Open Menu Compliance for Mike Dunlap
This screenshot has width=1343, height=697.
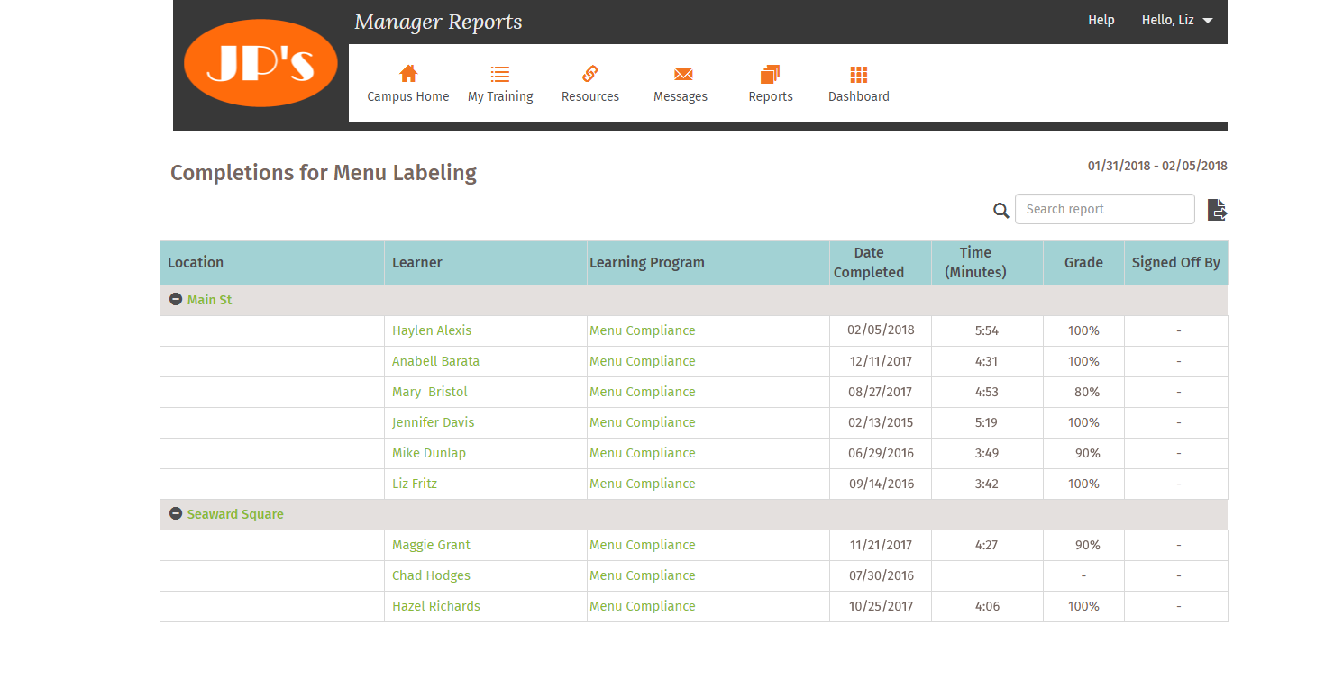(643, 453)
